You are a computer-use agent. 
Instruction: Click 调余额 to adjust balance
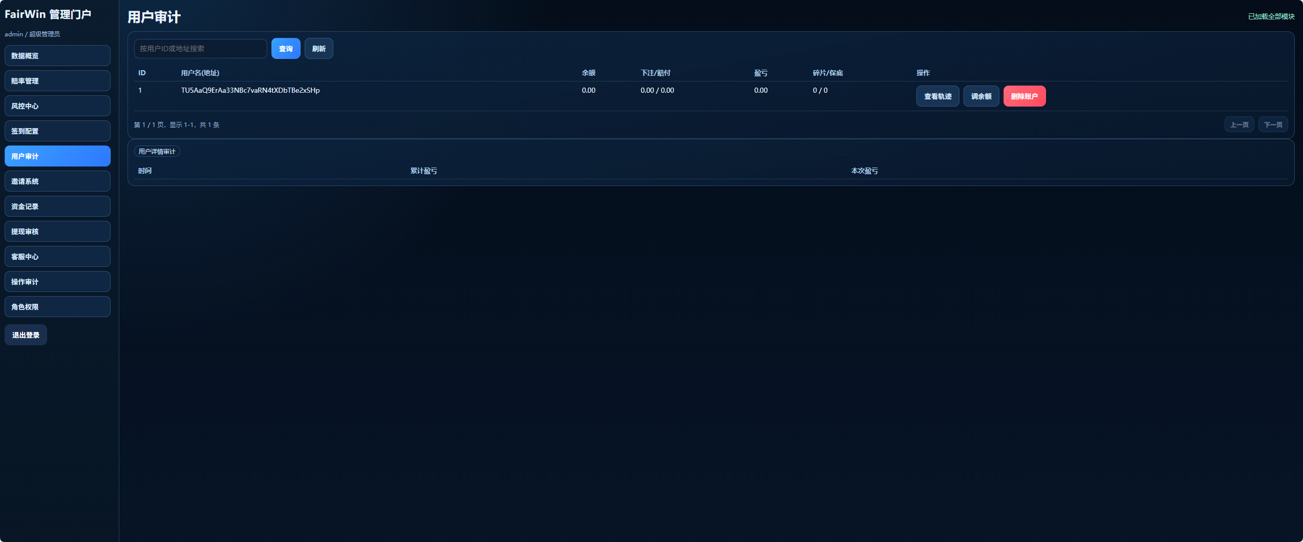(981, 96)
